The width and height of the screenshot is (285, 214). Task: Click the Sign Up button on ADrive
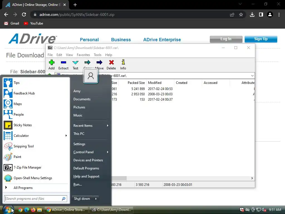tap(261, 39)
